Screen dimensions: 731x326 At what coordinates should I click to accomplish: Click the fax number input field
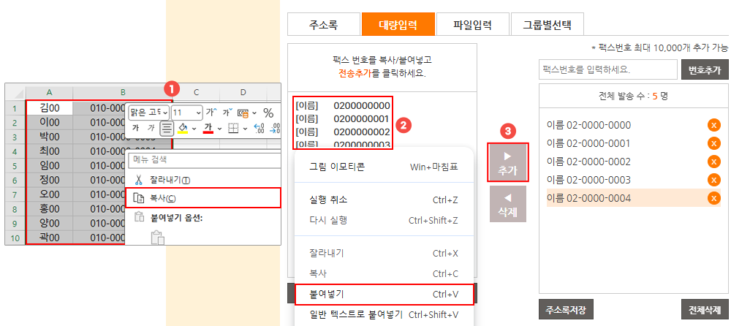pyautogui.click(x=607, y=70)
